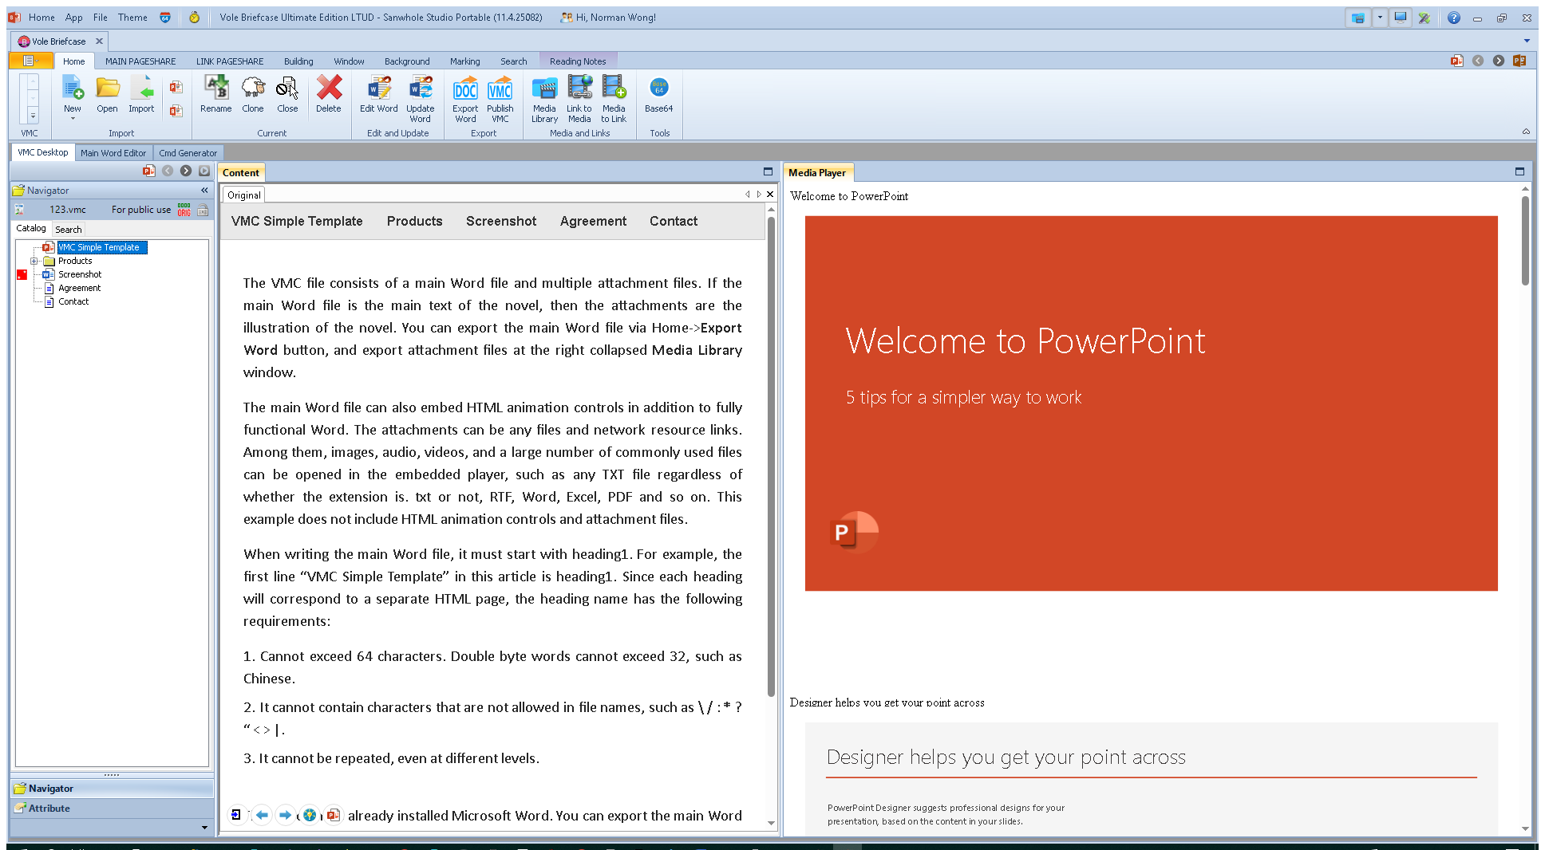This screenshot has width=1545, height=850.
Task: Click the Contact link in page header
Action: [674, 221]
